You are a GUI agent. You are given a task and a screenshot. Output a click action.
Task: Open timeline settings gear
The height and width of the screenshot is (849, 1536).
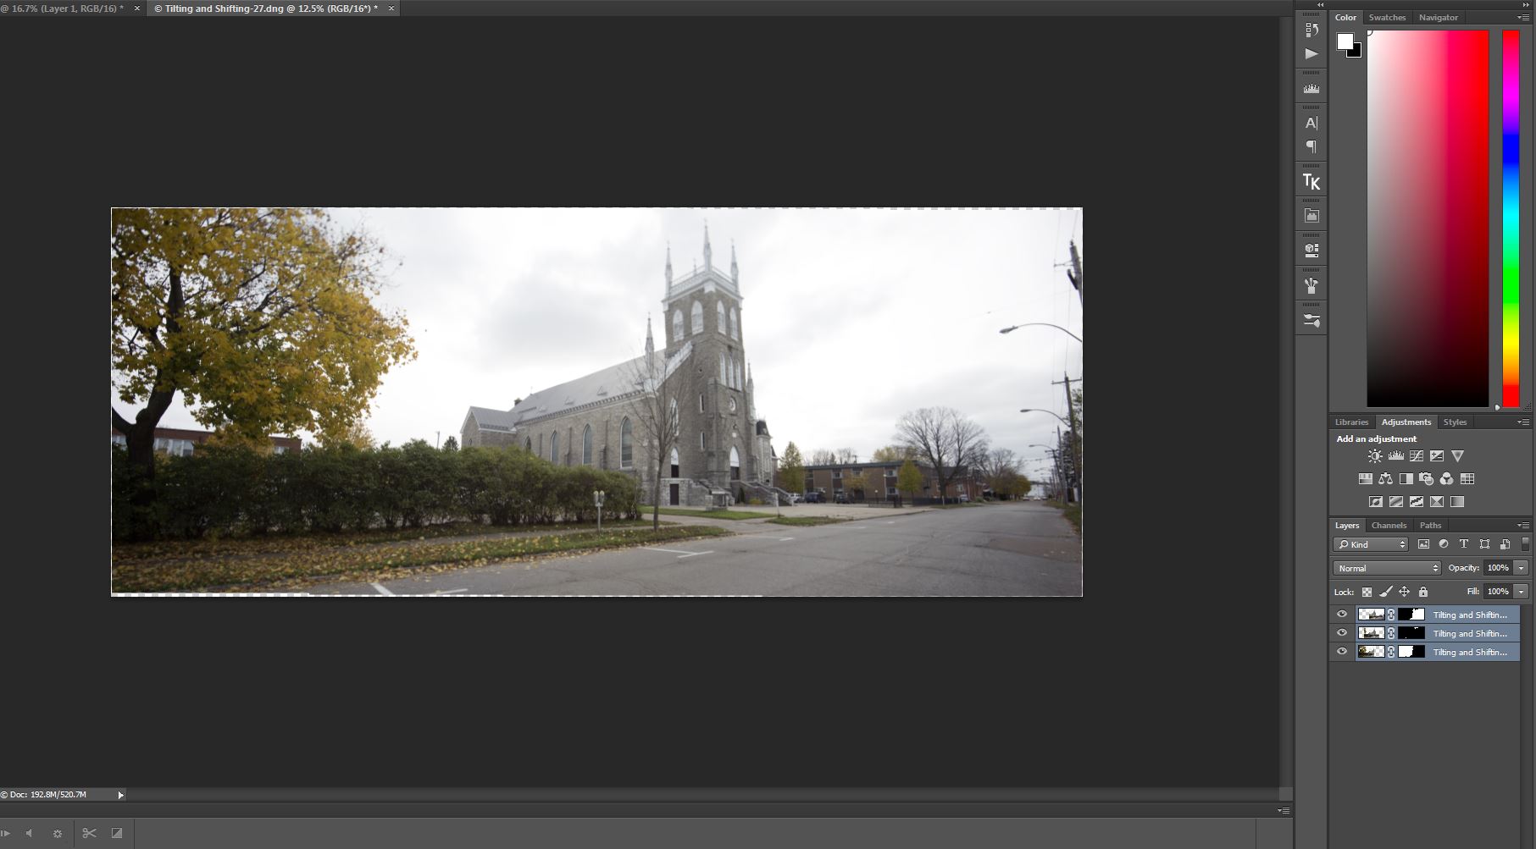[58, 834]
